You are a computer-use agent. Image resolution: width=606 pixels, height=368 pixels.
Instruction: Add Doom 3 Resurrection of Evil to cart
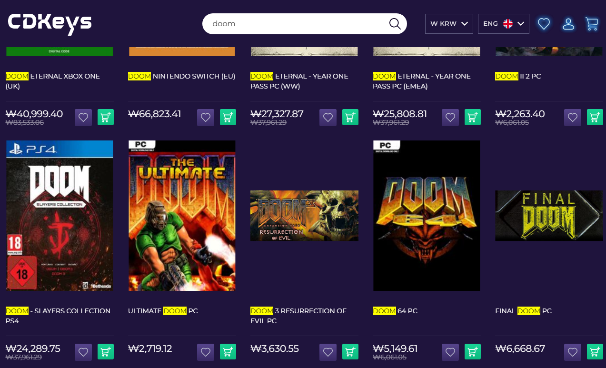tap(350, 352)
